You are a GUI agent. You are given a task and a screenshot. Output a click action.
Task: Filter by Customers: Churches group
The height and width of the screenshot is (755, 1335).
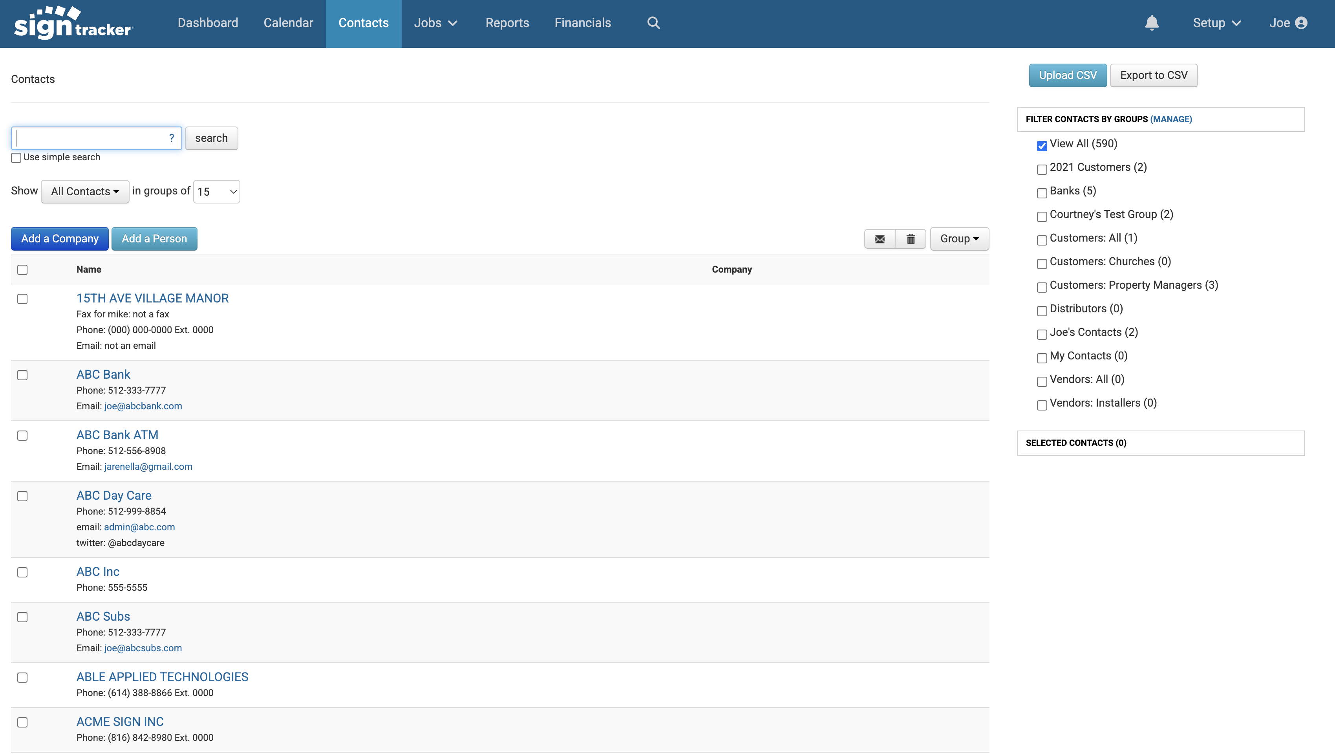click(x=1042, y=264)
